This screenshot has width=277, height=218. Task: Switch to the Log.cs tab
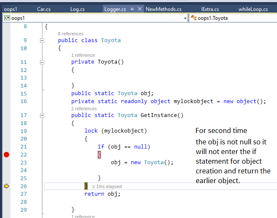coord(77,9)
